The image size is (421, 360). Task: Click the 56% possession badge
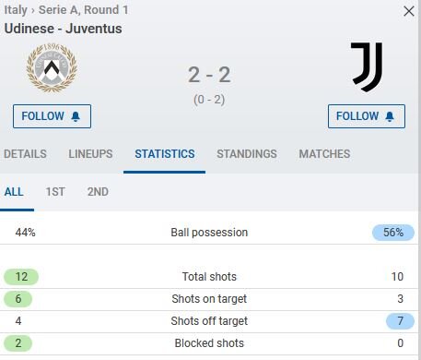[x=393, y=233]
